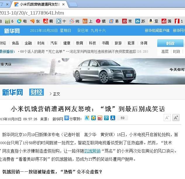Viewport: 185px width, 179px height.
Task: Open the 高层 sub-link
Action: pos(165,51)
